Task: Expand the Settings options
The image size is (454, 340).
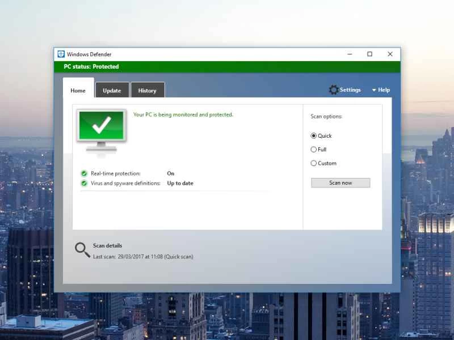Action: (x=350, y=90)
